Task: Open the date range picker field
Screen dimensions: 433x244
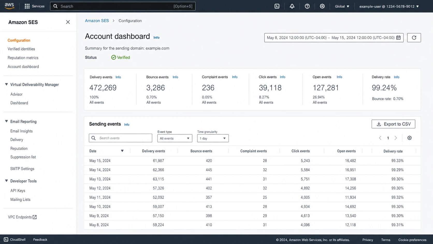Action: (x=334, y=38)
